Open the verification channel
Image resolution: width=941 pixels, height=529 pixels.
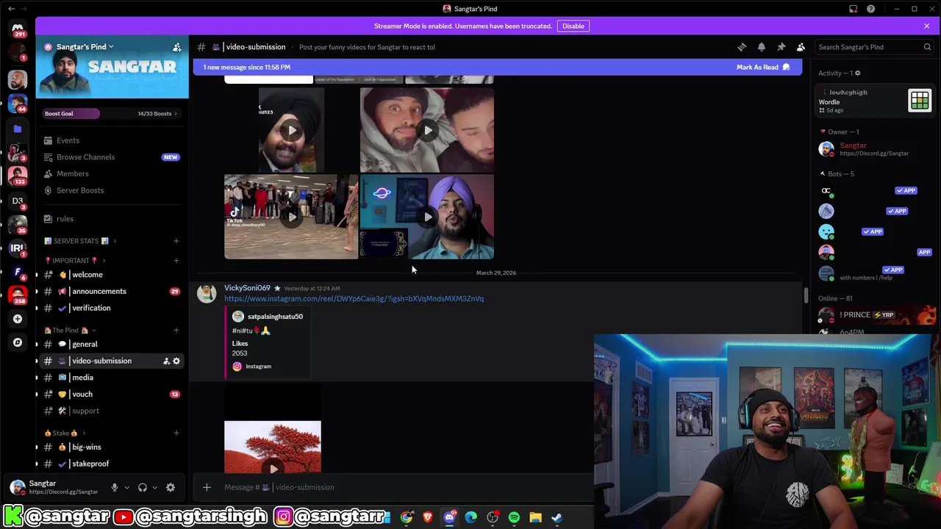pos(112,308)
